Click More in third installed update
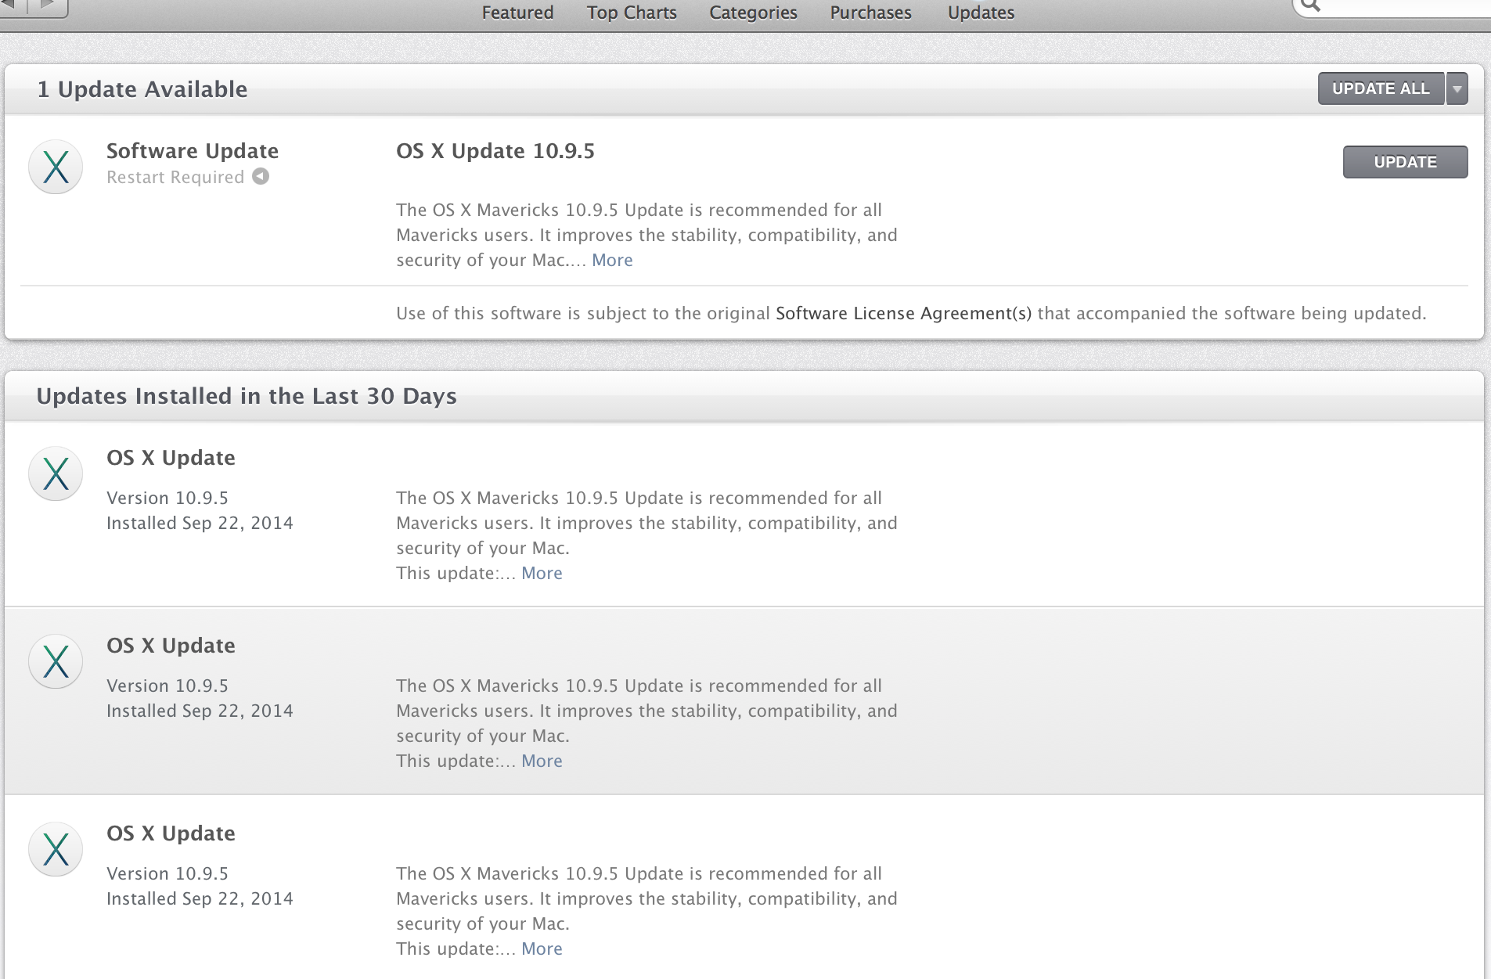The width and height of the screenshot is (1491, 979). 542,948
